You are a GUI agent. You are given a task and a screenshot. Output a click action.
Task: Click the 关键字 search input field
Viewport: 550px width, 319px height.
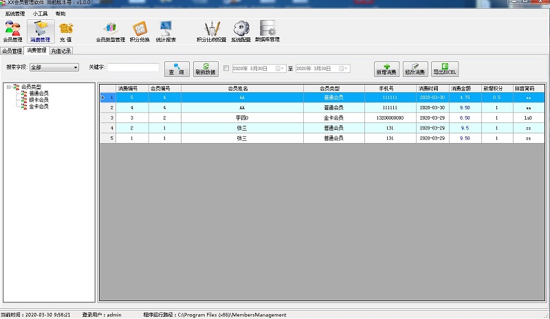point(133,67)
